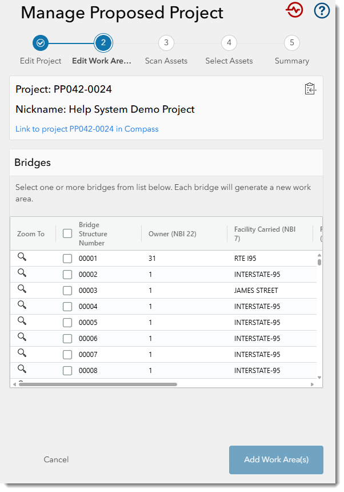Tick the checkbox for bridge 00006
This screenshot has width=344, height=492.
(x=67, y=339)
